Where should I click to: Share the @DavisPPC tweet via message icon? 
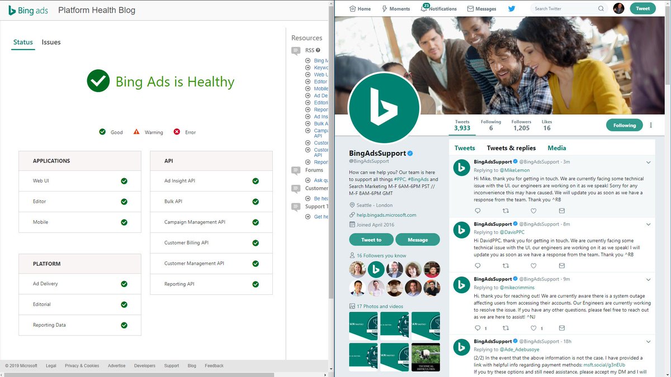tap(562, 266)
